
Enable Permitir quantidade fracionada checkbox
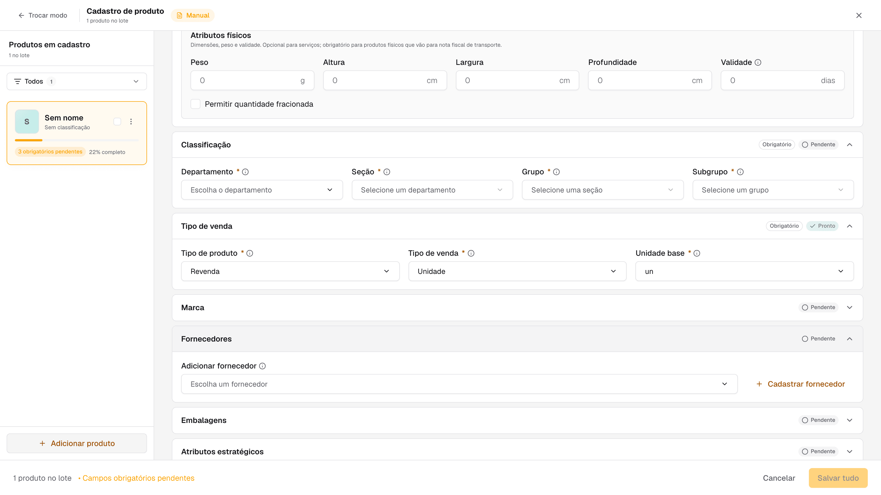195,104
